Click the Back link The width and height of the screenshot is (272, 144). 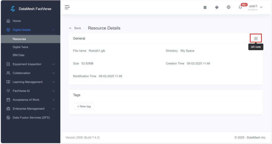point(75,28)
